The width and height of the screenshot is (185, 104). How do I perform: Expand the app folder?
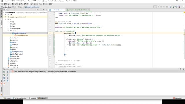tap(8, 22)
